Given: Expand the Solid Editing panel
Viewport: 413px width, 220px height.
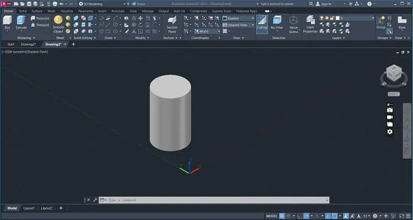Looking at the screenshot, I should coord(85,38).
